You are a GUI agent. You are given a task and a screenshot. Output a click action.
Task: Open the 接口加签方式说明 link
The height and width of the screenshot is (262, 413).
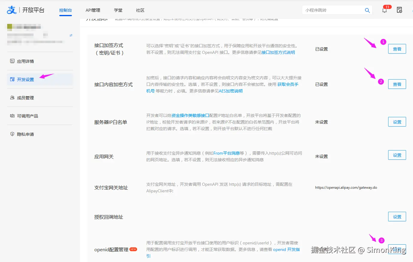tap(278, 52)
